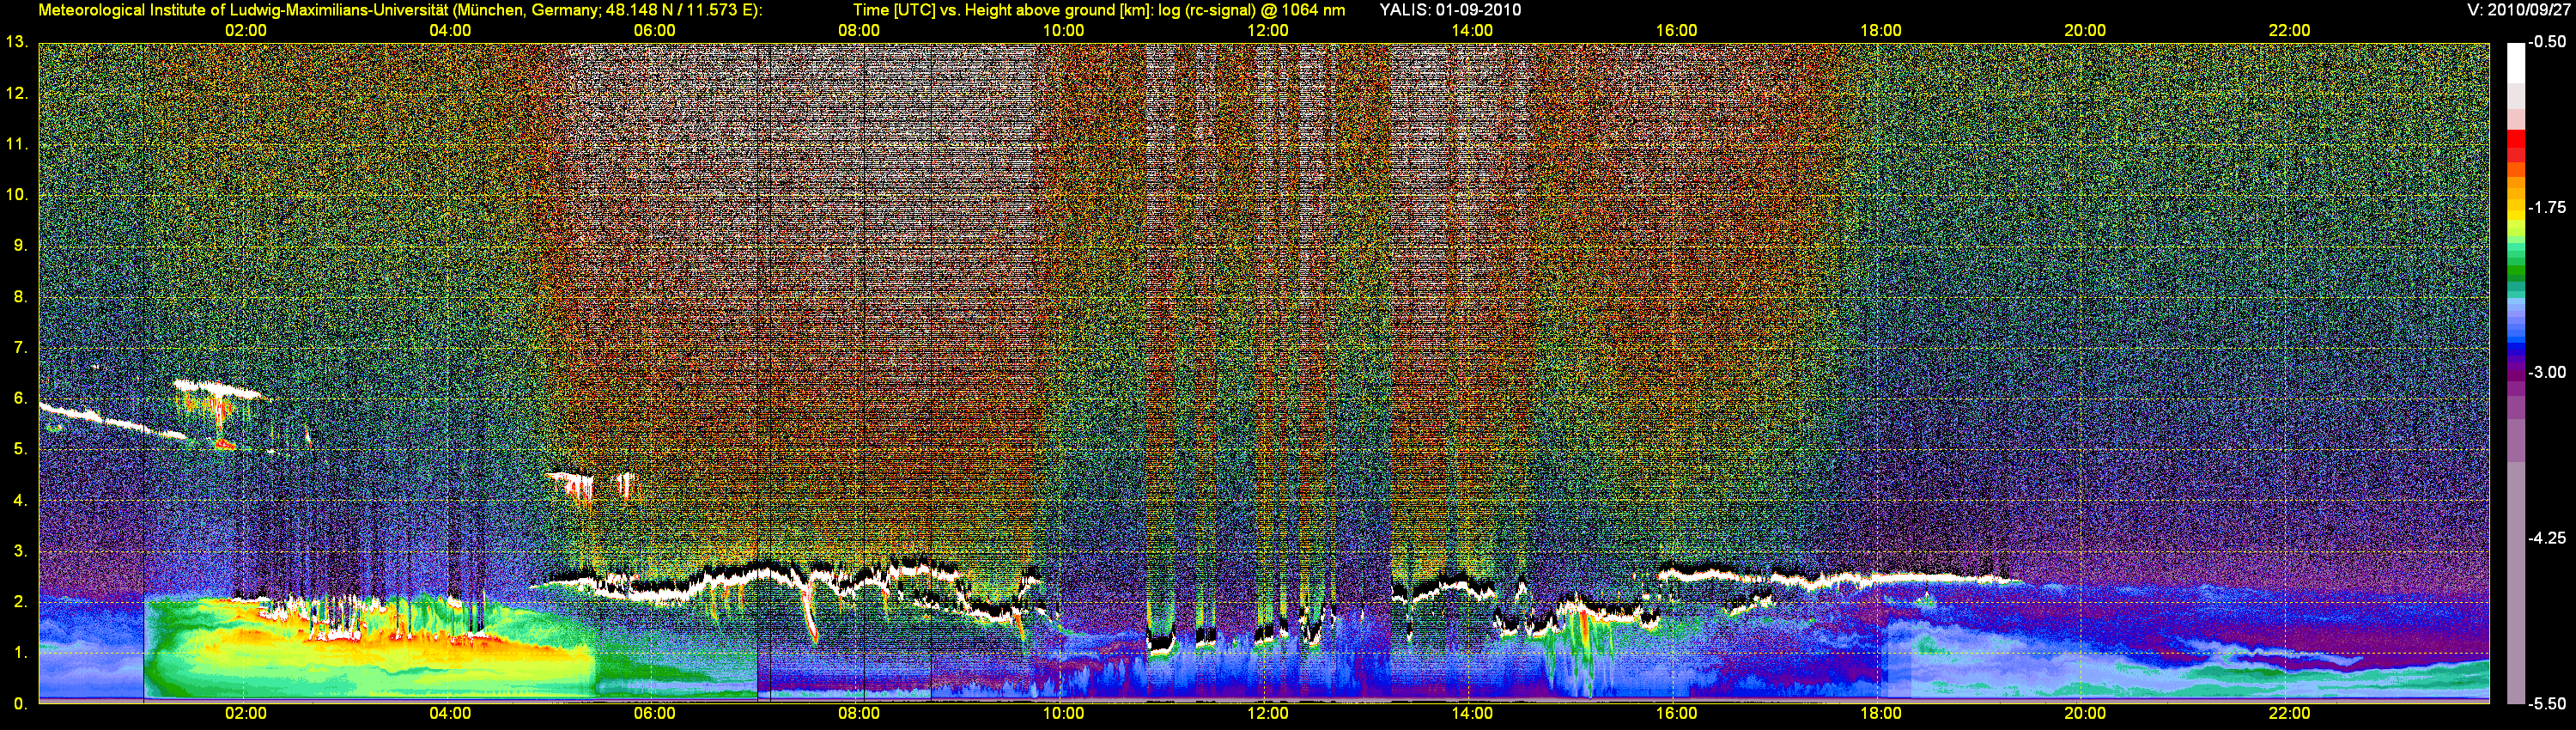This screenshot has width=2576, height=730.
Task: Click the 'Time [UTC] vs. Height above ground' caption
Action: [1098, 10]
